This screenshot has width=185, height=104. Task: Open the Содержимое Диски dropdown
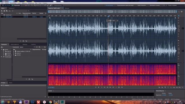pos(27,47)
